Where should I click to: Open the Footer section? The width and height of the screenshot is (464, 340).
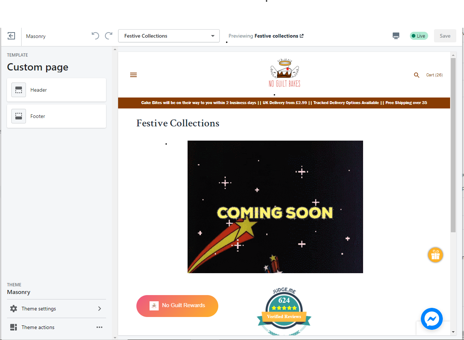point(57,116)
